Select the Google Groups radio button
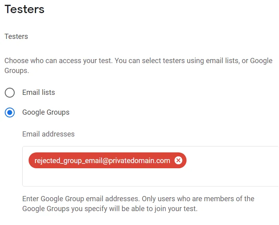 (10, 112)
